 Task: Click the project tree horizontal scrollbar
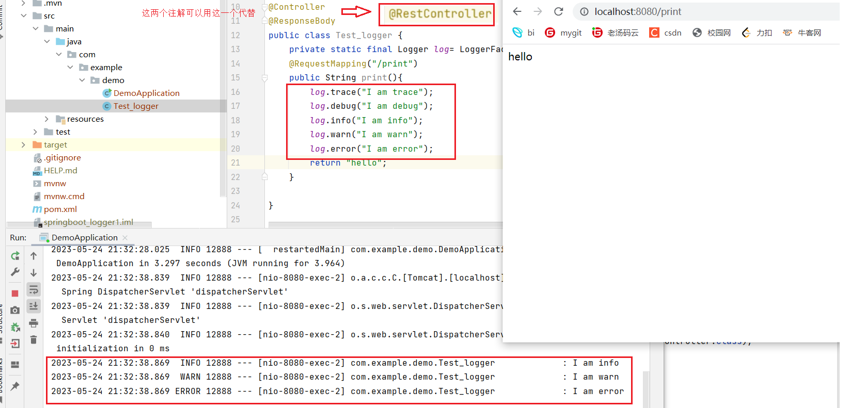(79, 225)
